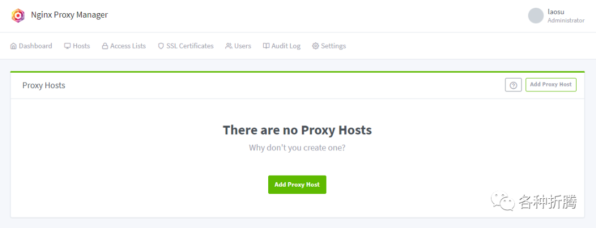Click the Settings gear icon

(x=316, y=46)
